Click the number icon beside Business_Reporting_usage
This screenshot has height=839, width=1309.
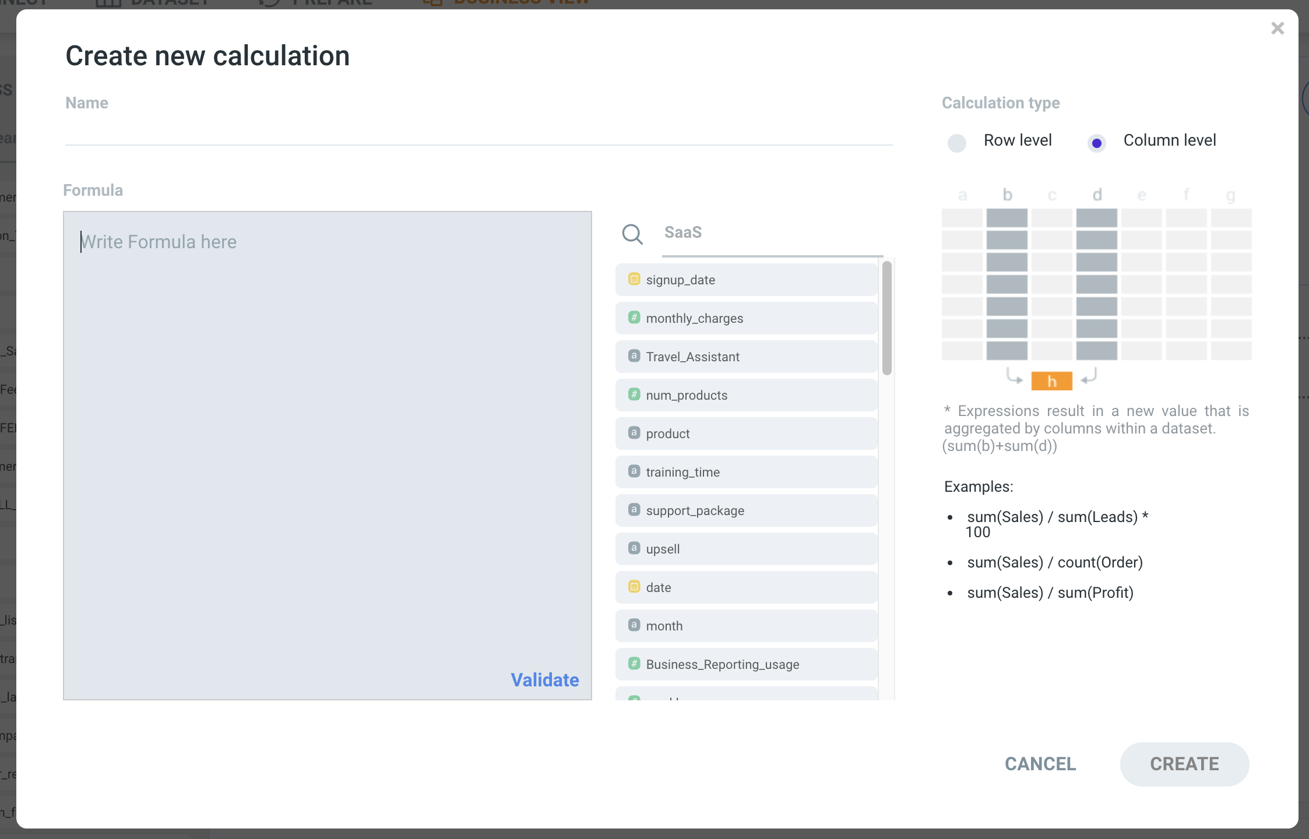click(x=634, y=664)
